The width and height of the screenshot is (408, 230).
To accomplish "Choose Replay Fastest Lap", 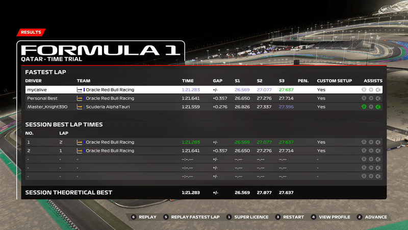I will [192, 217].
